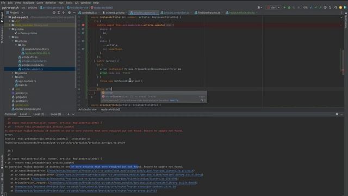Click Git commit checkmark icon
Viewport: 348px width, 196px height.
coord(315,7)
